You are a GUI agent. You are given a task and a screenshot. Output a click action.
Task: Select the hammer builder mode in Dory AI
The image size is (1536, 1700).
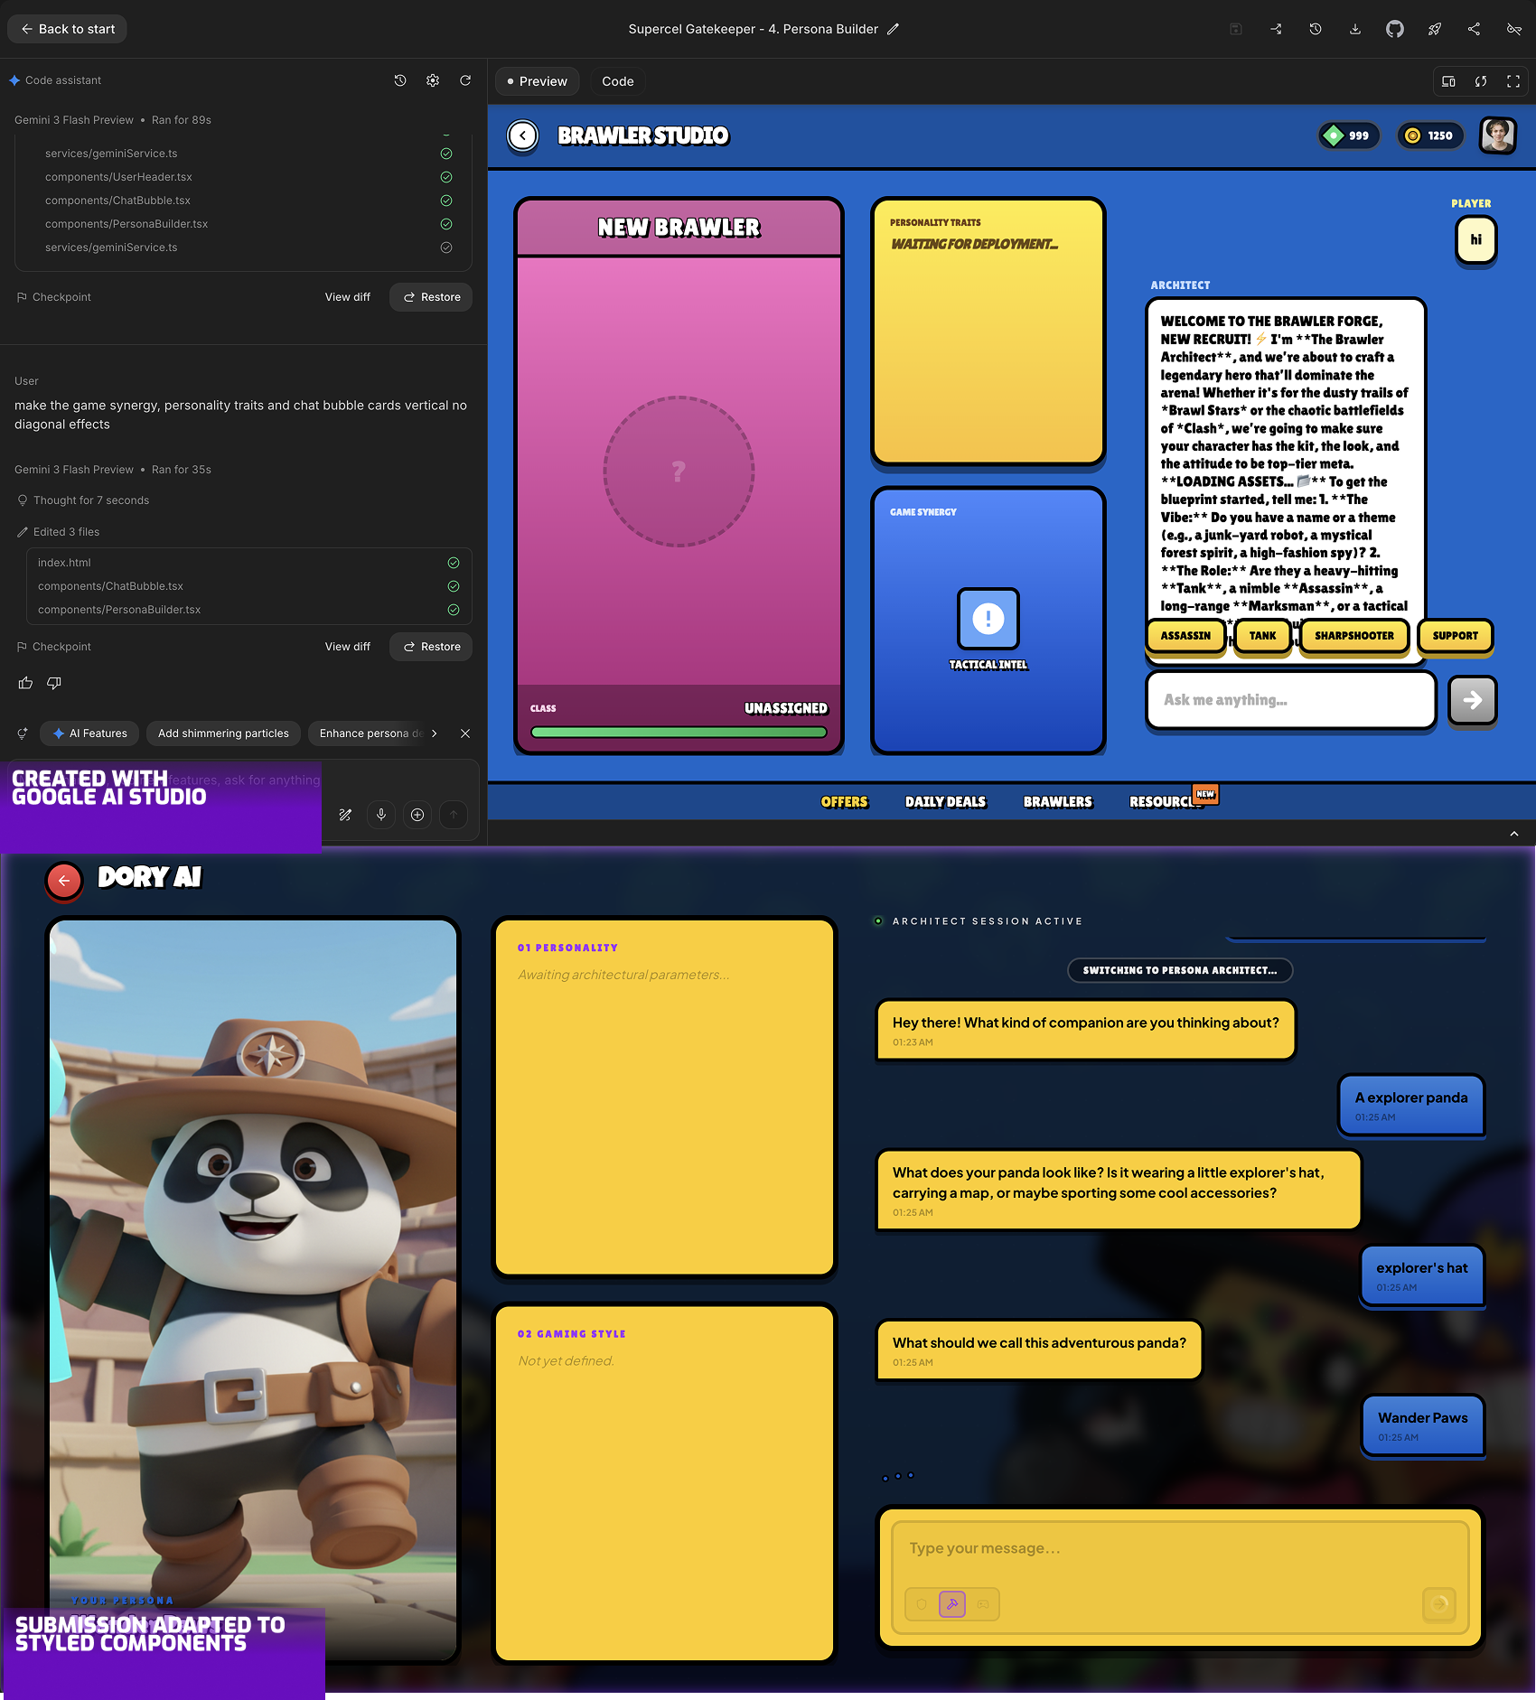point(952,1604)
